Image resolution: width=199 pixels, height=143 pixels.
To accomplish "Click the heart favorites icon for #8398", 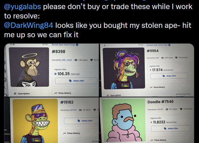I will (92, 60).
